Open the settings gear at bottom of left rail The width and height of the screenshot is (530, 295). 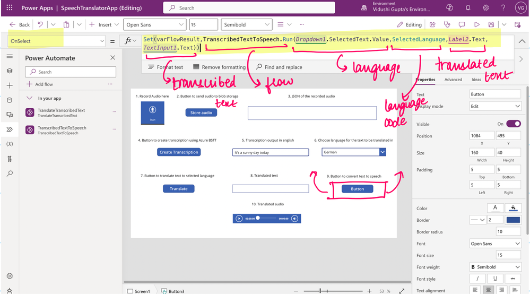coord(10,276)
